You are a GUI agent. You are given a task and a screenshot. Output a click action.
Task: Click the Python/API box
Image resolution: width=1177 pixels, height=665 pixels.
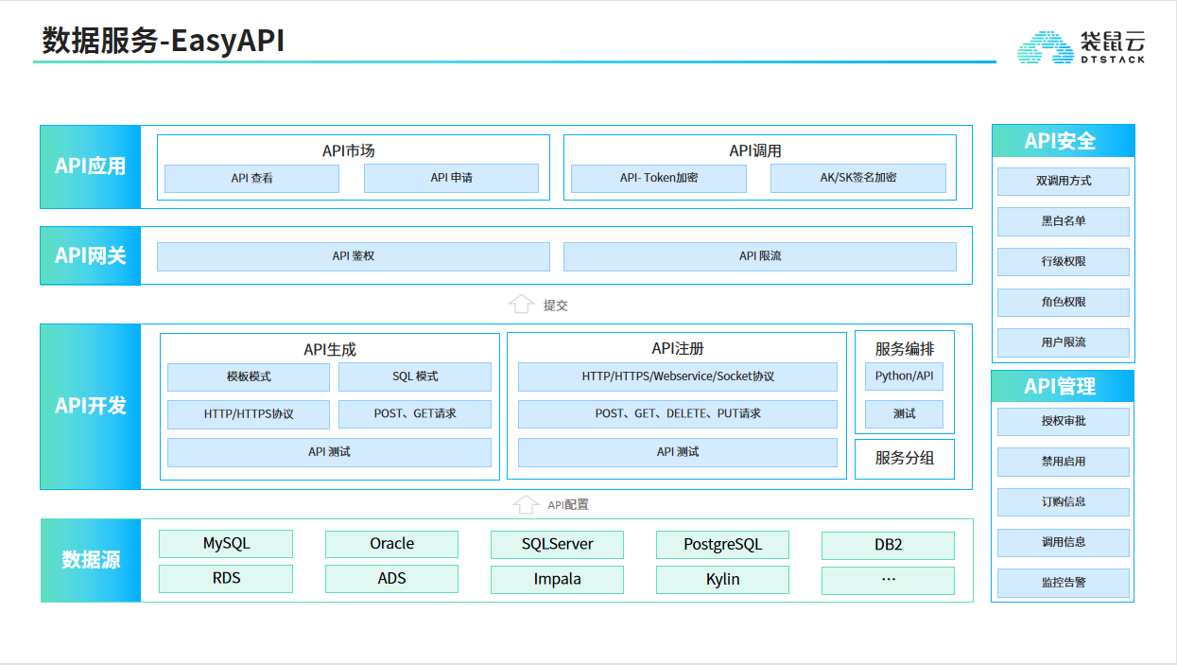tap(905, 376)
